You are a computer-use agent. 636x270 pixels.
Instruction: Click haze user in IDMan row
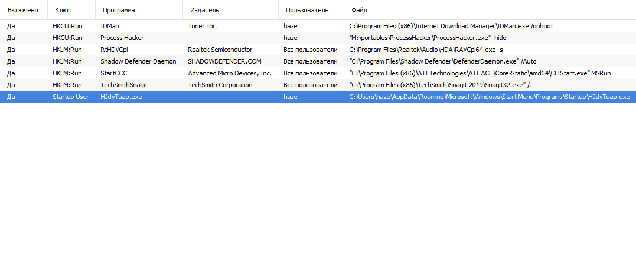(291, 26)
